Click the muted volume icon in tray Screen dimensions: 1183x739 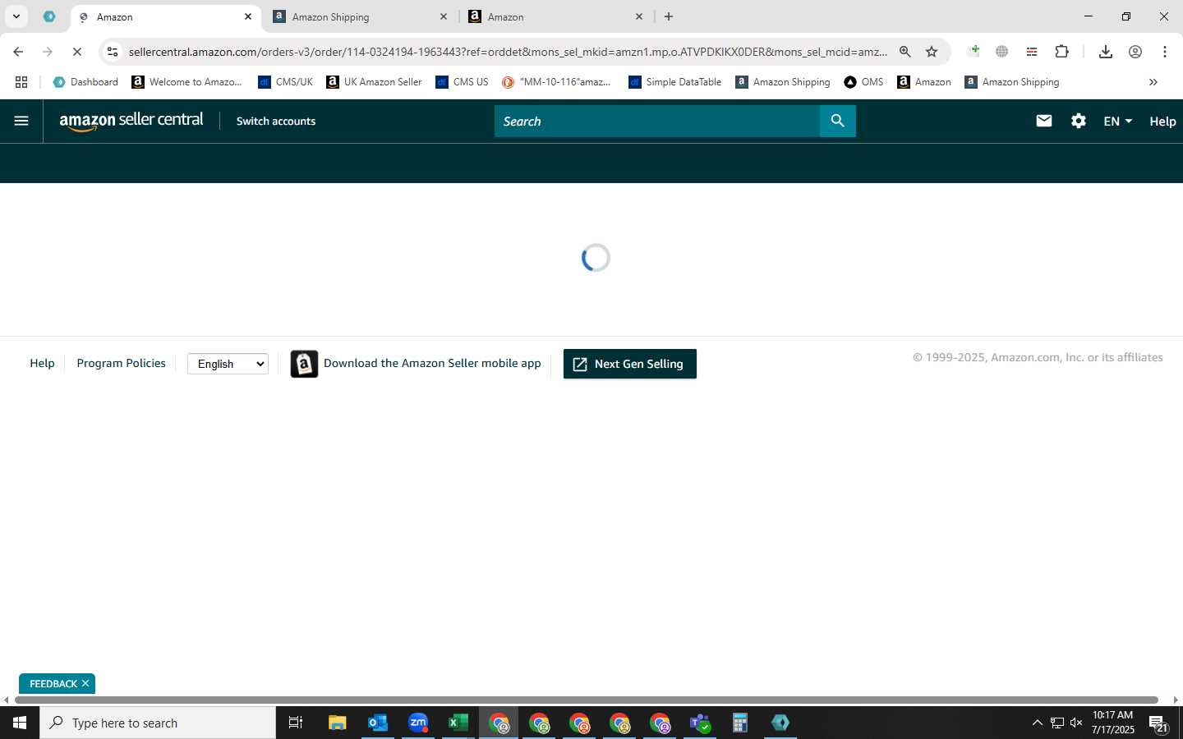[x=1076, y=723]
